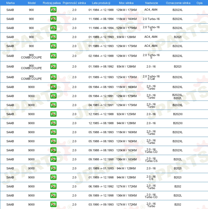Click the Oznaczenie silnika column header
The width and height of the screenshot is (208, 209).
click(178, 3)
